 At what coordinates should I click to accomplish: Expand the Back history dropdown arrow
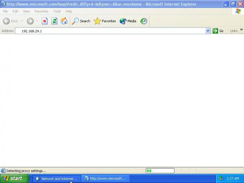22,21
